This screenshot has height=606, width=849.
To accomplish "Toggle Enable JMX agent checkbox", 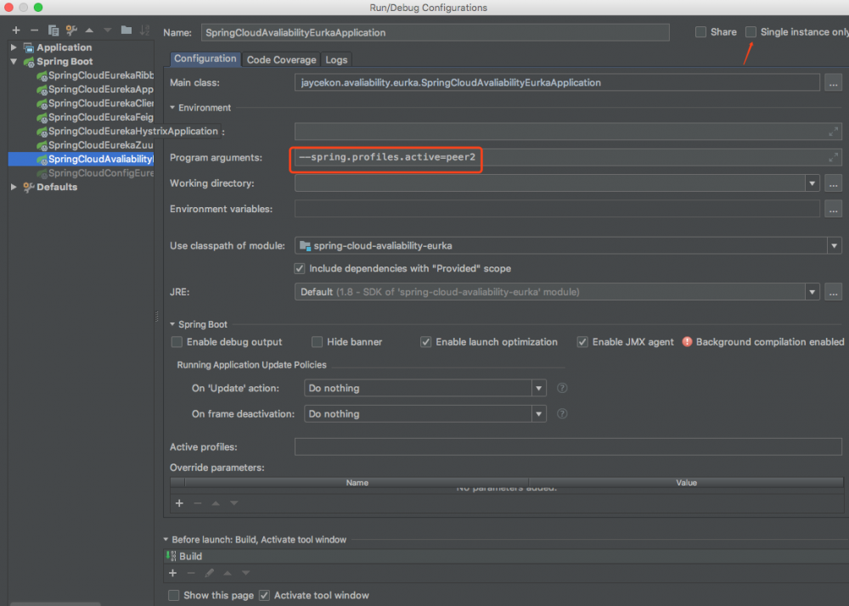I will [582, 342].
